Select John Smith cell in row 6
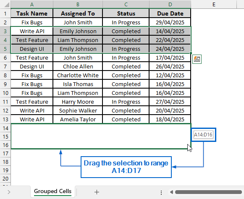The image size is (244, 199). coord(78,58)
